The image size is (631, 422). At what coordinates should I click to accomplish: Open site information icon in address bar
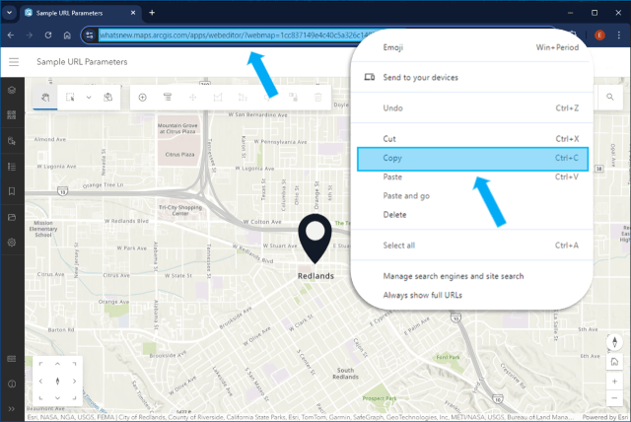(90, 35)
